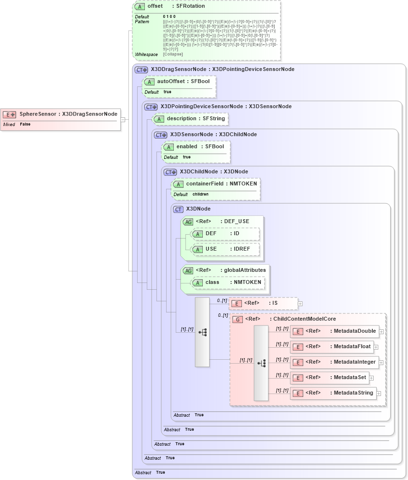Click the globalAttributes AG icon
408x480 pixels.
(188, 270)
